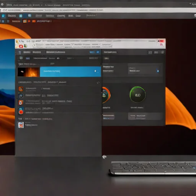Screen dimensions: 196x196
Task: Click the green icon beside the red camera icon
Action: click(x=26, y=46)
